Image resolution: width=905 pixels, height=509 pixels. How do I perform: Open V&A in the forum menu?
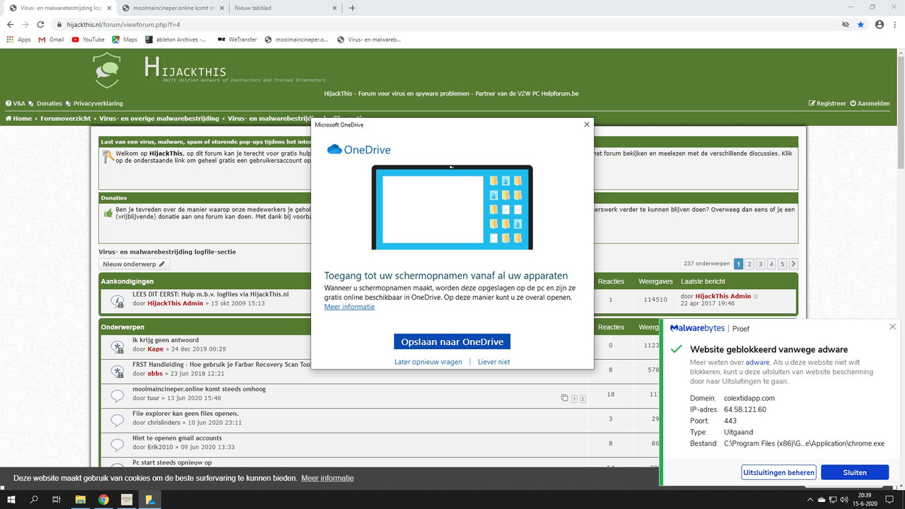(x=16, y=103)
